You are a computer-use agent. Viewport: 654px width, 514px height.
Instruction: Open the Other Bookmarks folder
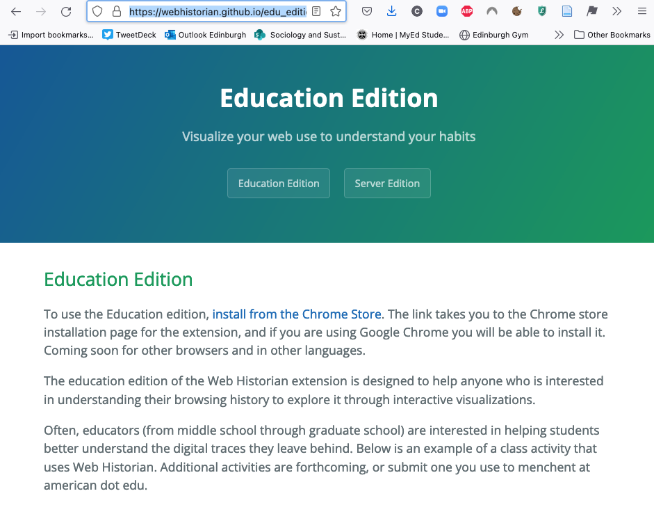[612, 35]
